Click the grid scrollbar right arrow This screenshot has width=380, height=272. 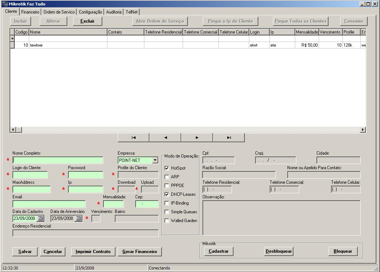(363, 129)
